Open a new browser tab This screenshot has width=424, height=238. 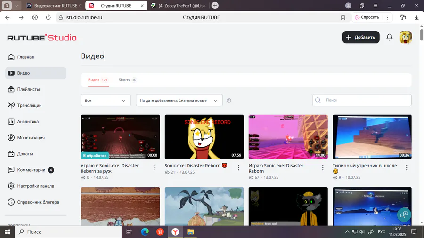click(215, 5)
